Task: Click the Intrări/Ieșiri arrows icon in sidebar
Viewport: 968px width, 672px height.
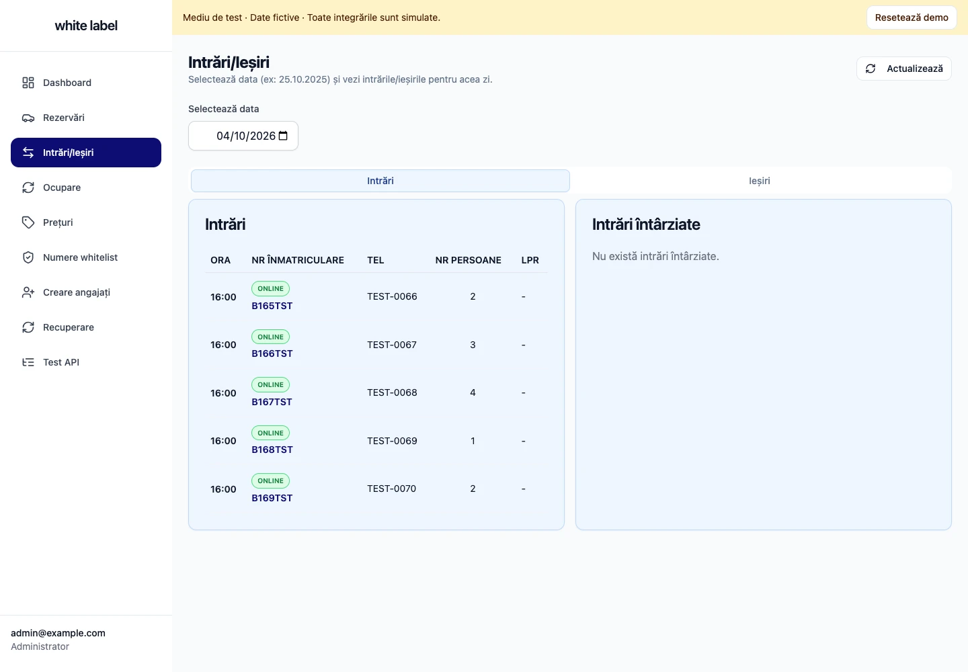Action: (28, 153)
